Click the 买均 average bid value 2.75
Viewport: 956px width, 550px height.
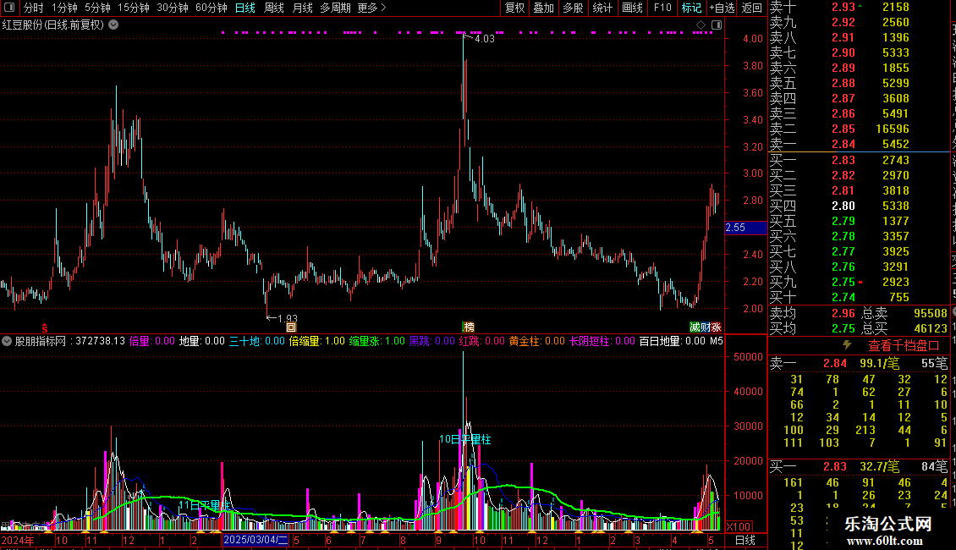click(843, 328)
